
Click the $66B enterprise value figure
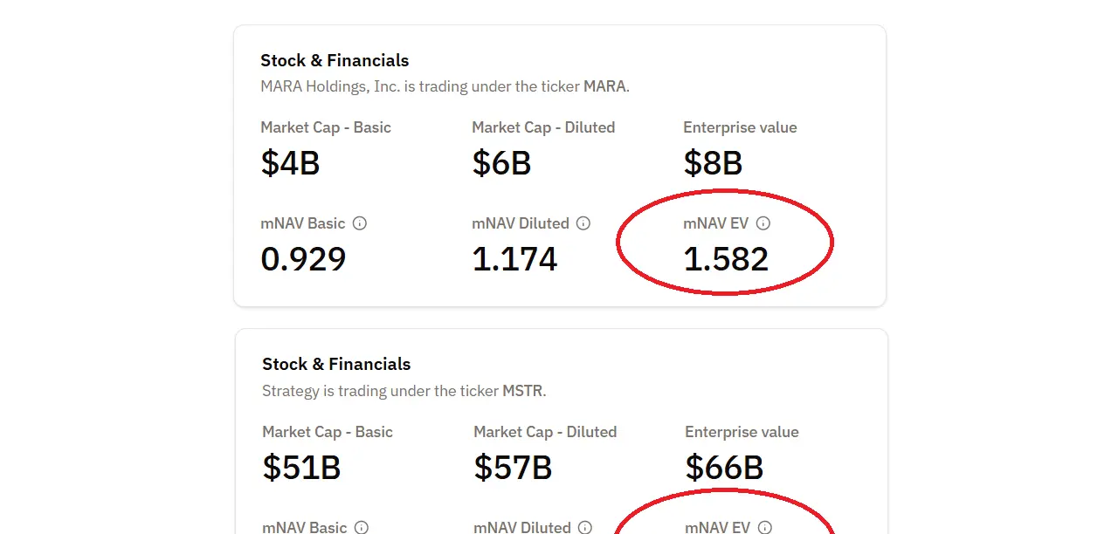(724, 468)
